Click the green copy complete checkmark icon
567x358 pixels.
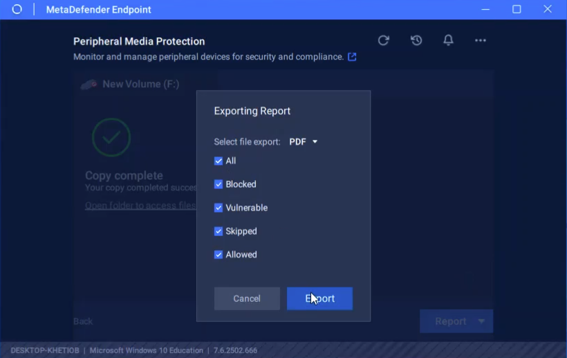point(111,138)
